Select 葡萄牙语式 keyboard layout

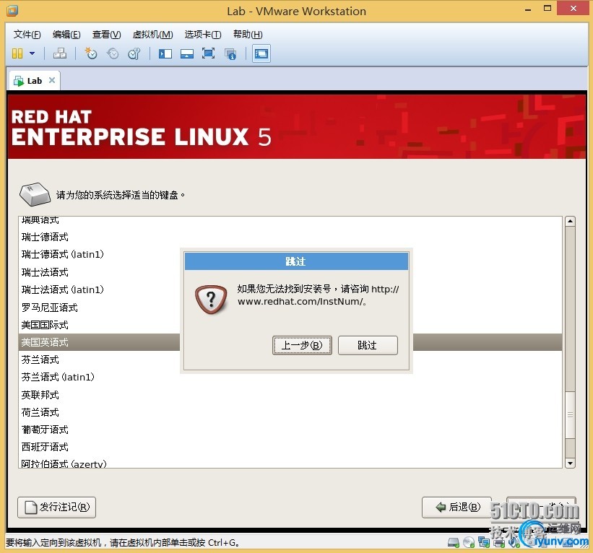click(290, 430)
